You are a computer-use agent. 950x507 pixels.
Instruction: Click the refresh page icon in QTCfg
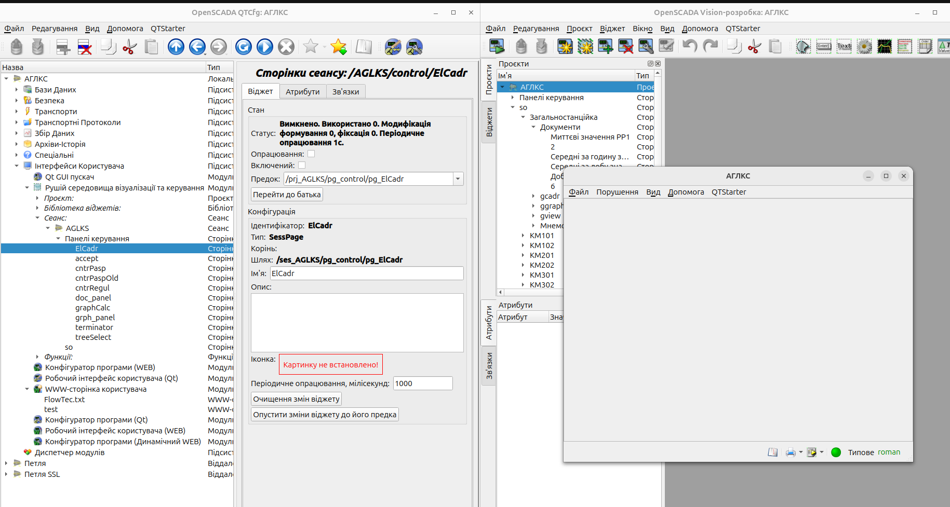243,47
